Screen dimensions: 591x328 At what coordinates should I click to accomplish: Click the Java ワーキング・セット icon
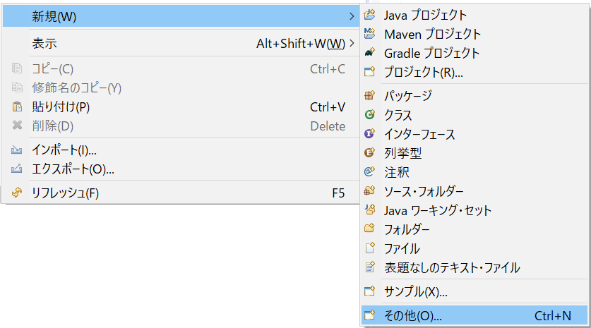(x=370, y=209)
